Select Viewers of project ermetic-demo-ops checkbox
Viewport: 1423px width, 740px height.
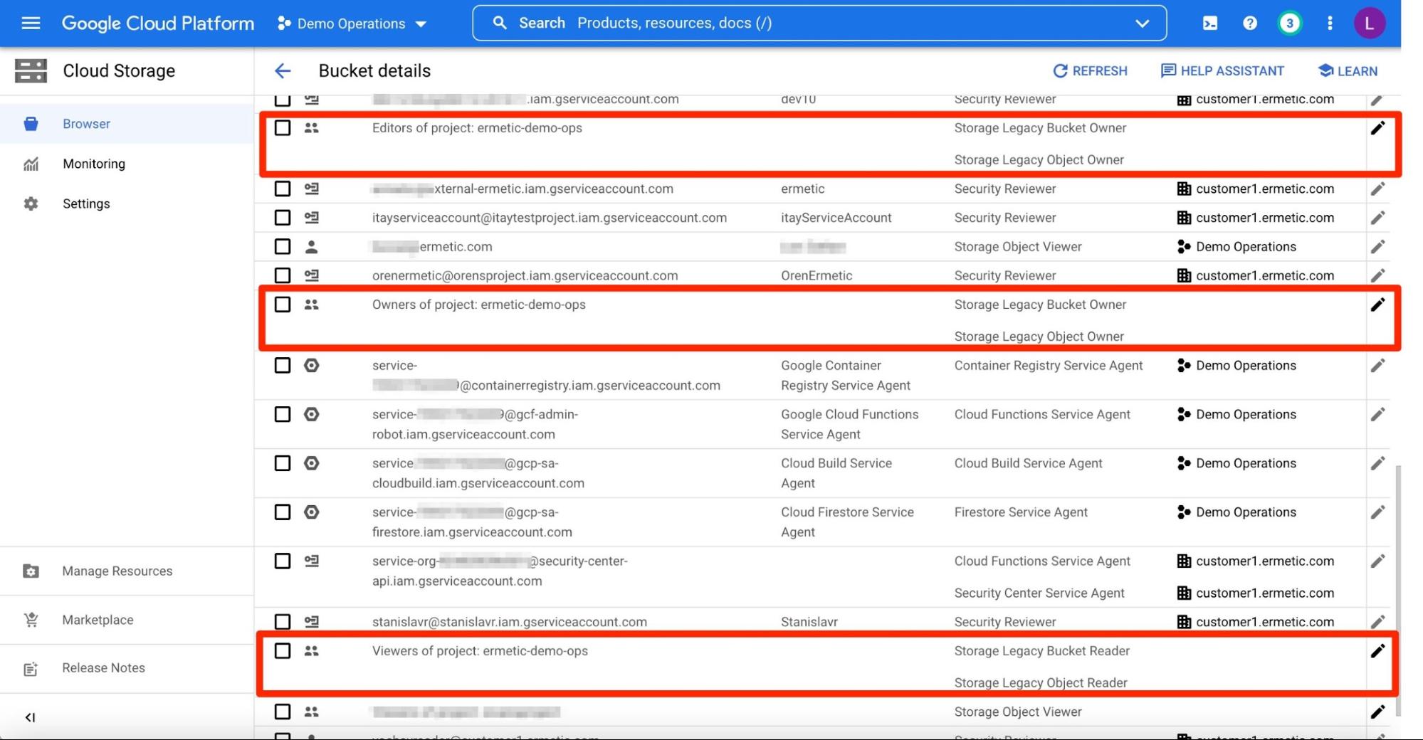coord(283,651)
